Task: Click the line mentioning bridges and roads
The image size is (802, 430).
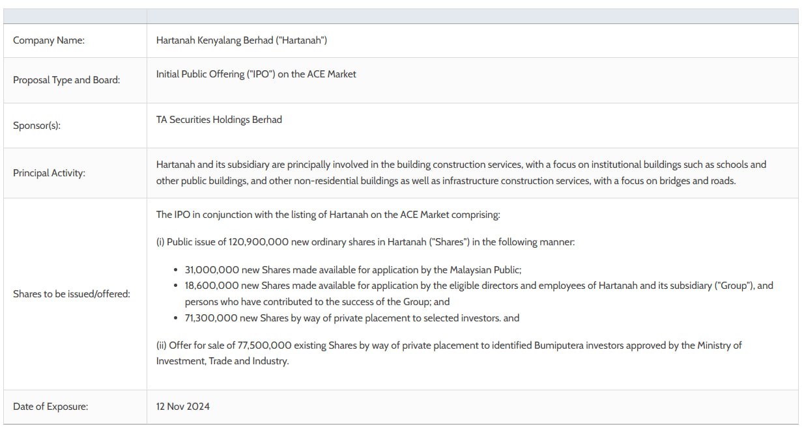Action: click(446, 181)
